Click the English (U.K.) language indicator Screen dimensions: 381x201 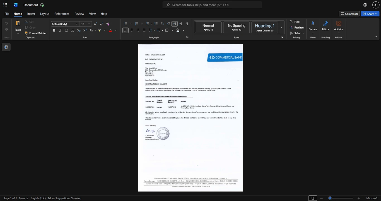point(38,198)
